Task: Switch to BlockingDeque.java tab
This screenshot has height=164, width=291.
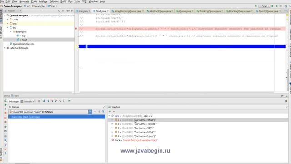Action: click(x=240, y=11)
